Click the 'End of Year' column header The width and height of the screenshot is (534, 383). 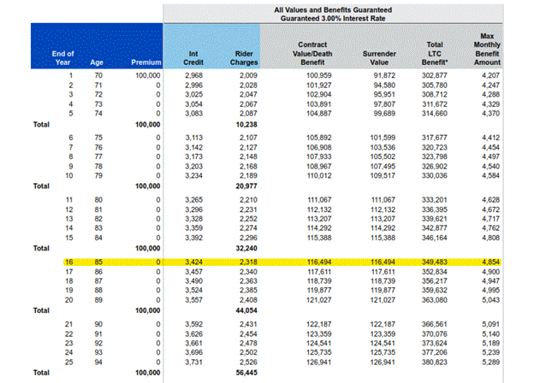[x=62, y=57]
